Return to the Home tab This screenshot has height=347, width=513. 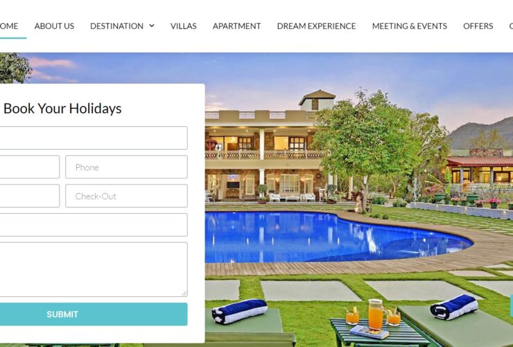9,26
